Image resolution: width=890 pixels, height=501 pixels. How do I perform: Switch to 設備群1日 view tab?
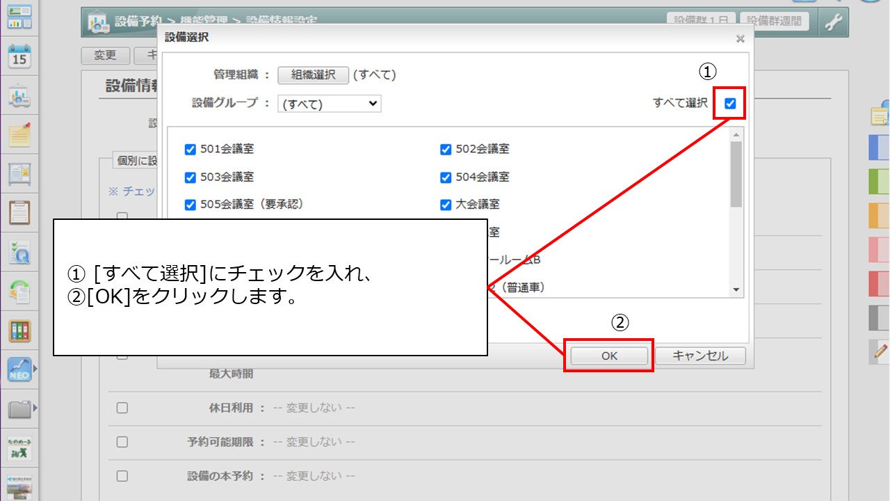700,21
